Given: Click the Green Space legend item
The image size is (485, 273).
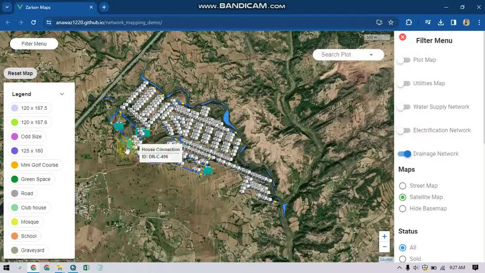Looking at the screenshot, I should tap(31, 179).
